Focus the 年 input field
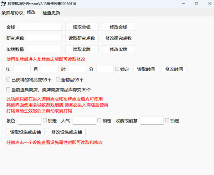 [x=22, y=69]
